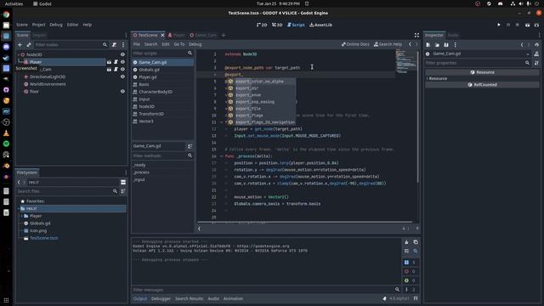This screenshot has height=306, width=544.
Task: Toggle FileSystem split mode view
Action: 123,182
